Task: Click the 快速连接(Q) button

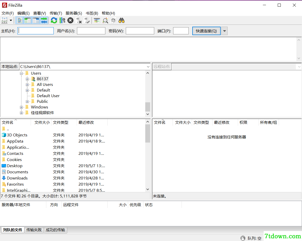Action: 206,31
